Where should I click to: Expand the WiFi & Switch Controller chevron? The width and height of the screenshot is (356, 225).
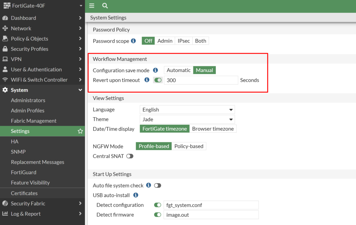[80, 80]
